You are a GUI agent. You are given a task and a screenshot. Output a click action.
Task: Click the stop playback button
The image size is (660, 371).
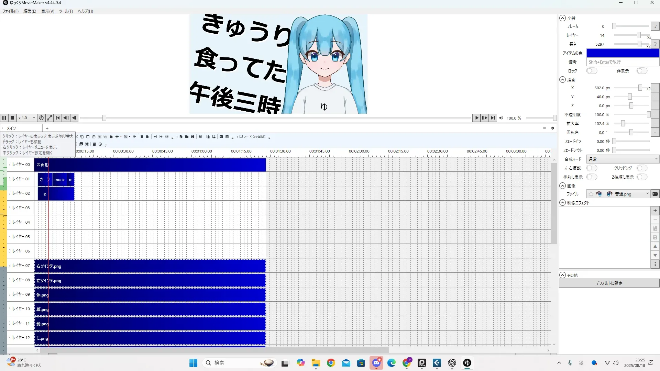pos(12,118)
